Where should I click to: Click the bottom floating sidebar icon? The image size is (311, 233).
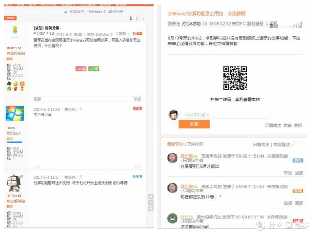(x=151, y=208)
